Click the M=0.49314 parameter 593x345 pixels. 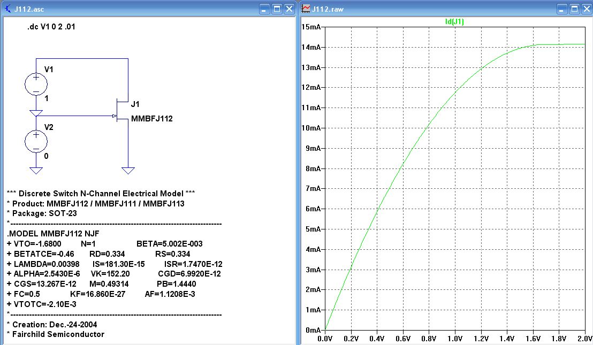(109, 284)
